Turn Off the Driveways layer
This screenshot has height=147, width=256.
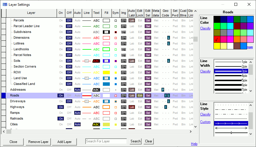(x=69, y=101)
